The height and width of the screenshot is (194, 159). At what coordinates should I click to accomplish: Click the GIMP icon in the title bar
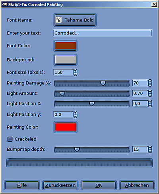coord(5,4)
